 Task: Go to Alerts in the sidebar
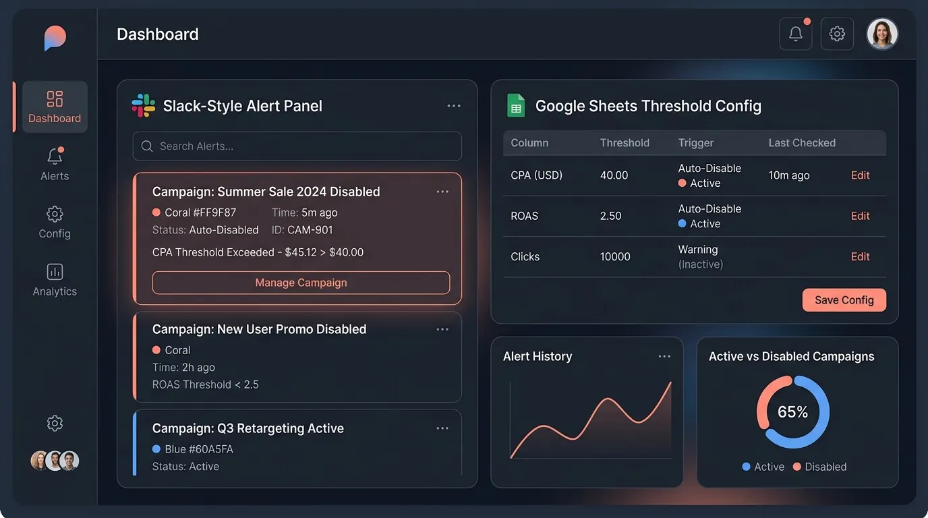55,165
